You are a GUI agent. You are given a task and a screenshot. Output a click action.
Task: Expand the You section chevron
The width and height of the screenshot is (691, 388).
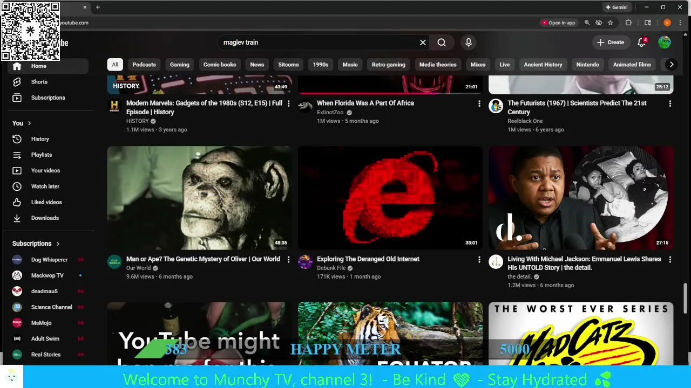point(29,123)
